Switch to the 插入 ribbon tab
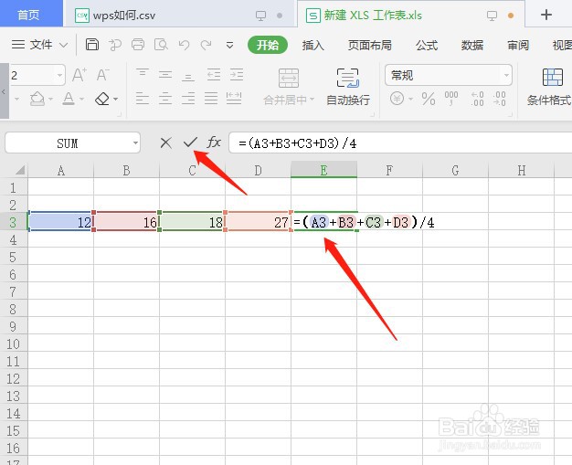The width and height of the screenshot is (572, 465). (x=313, y=46)
